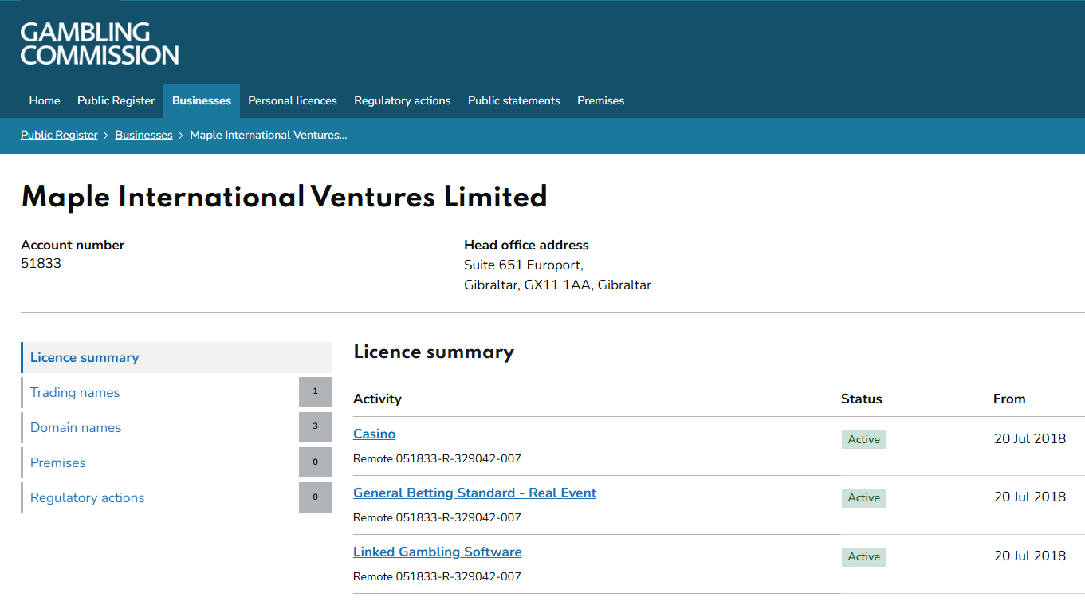Screen dimensions: 1085x609
Task: Click Active status of Linked Gambling Software
Action: [x=863, y=556]
